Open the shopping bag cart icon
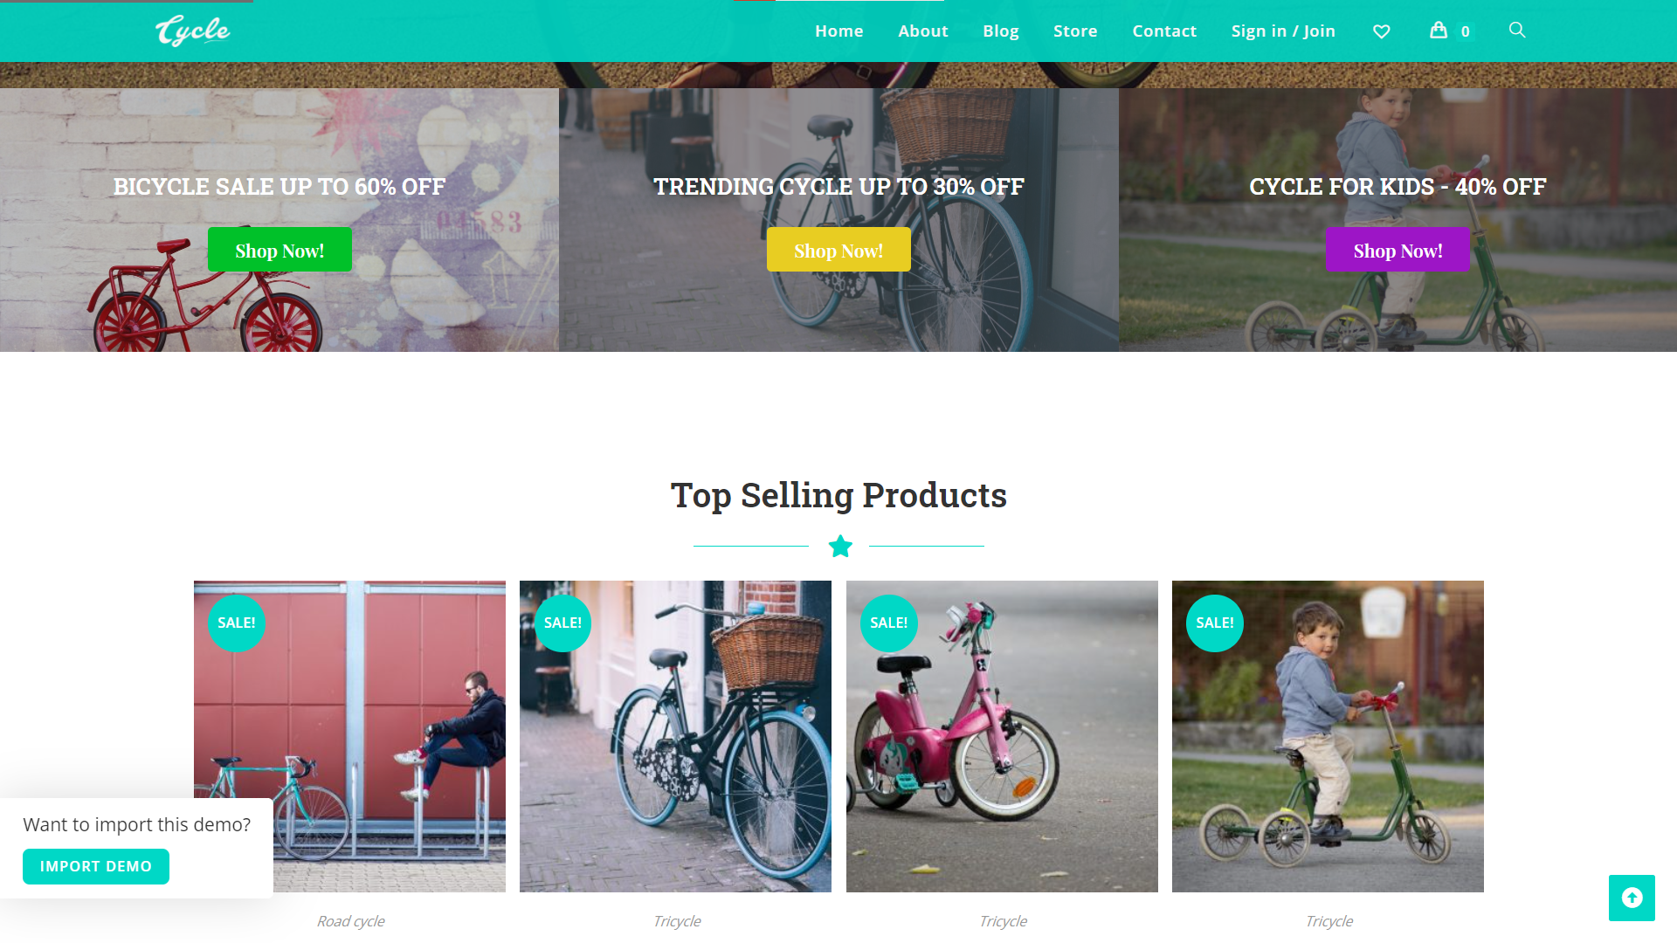This screenshot has width=1677, height=943. pyautogui.click(x=1439, y=31)
